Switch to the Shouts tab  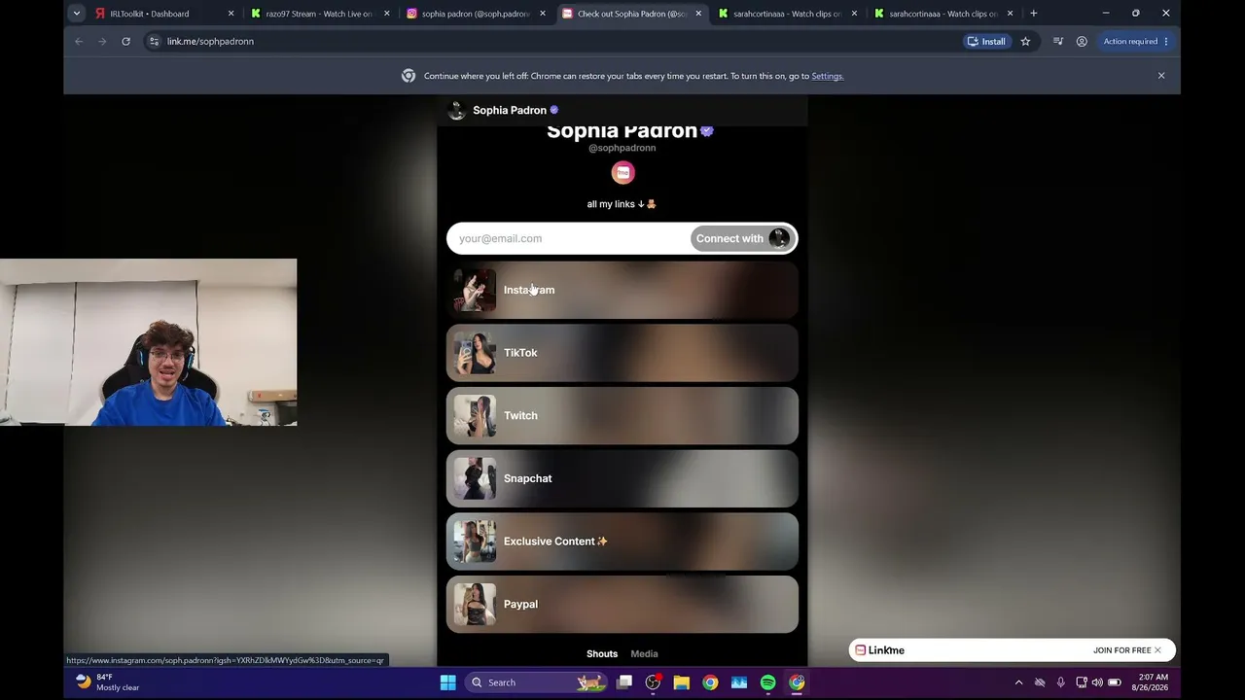point(602,654)
